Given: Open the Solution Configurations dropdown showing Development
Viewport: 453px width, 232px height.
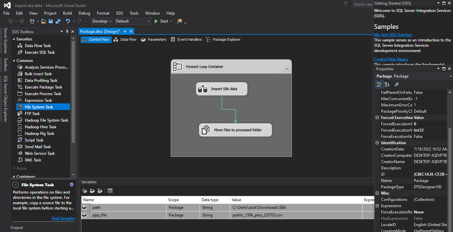Looking at the screenshot, I should pos(102,21).
